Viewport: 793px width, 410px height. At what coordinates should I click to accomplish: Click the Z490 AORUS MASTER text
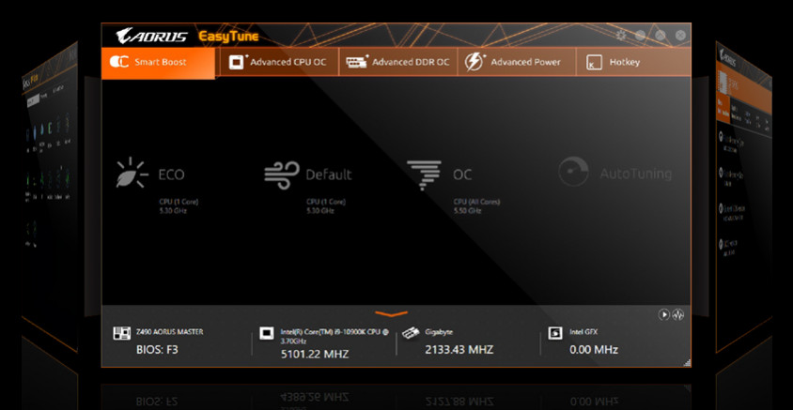pyautogui.click(x=169, y=332)
